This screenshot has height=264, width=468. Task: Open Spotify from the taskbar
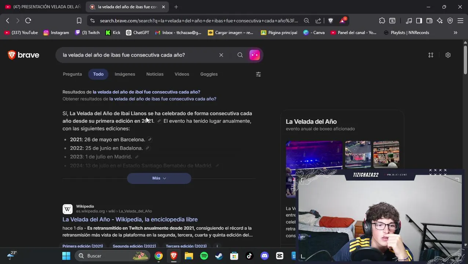[204, 256]
